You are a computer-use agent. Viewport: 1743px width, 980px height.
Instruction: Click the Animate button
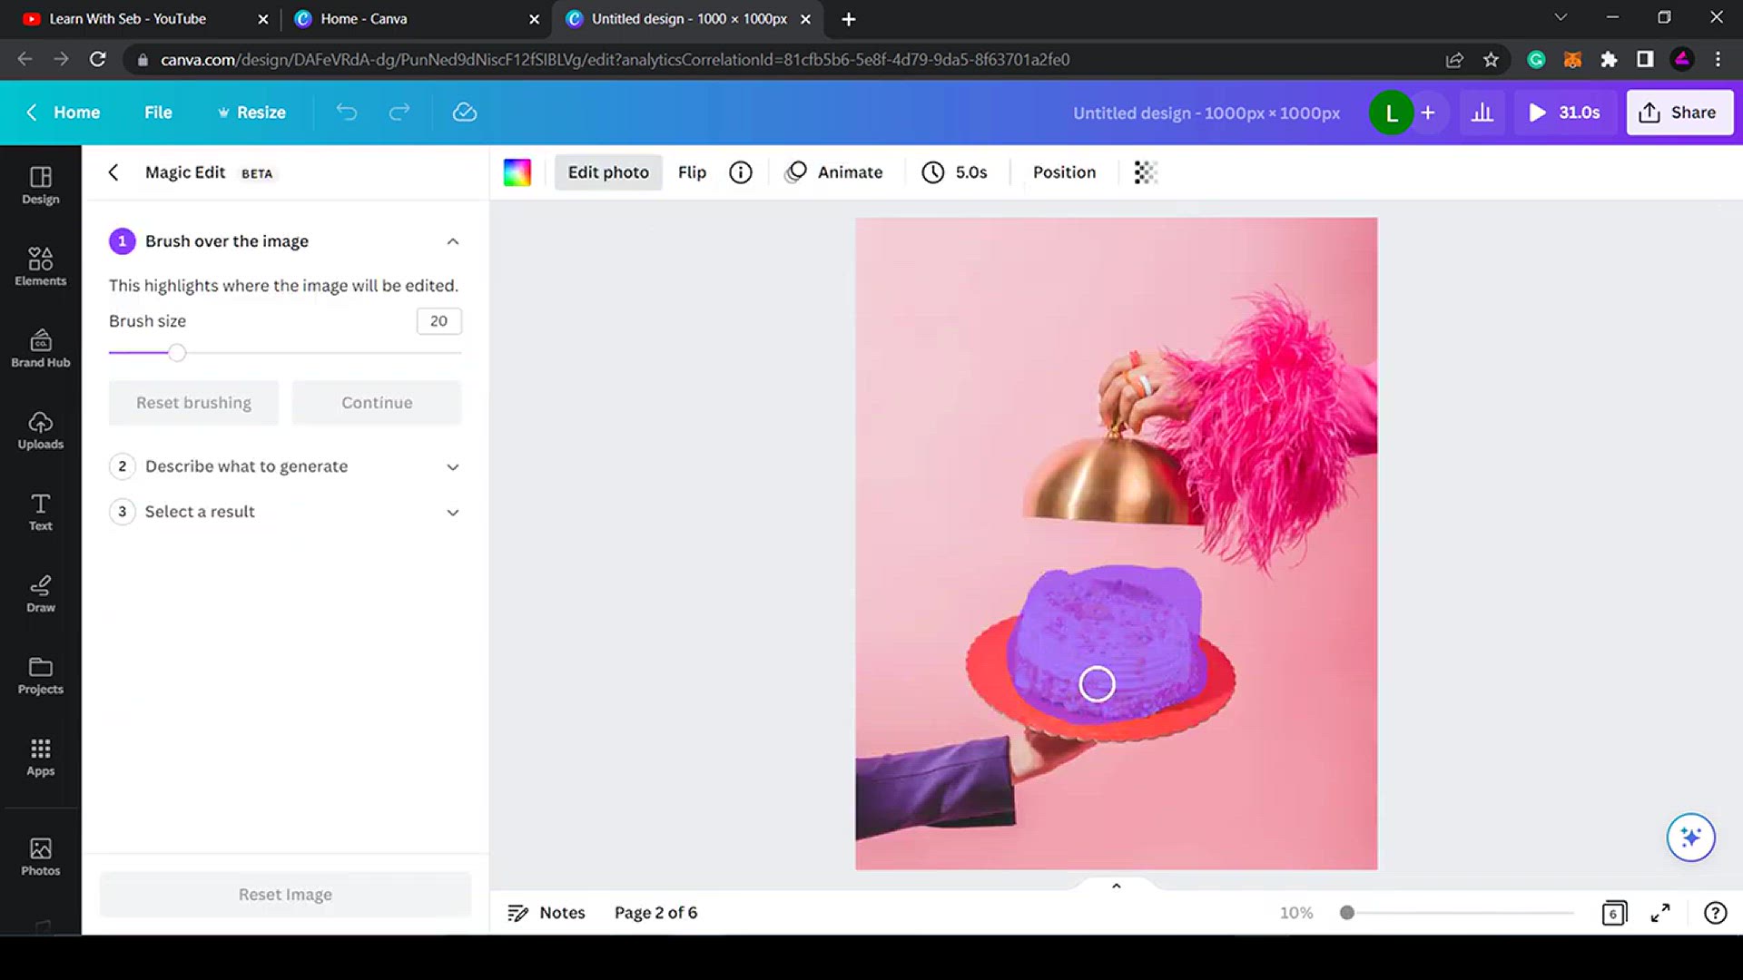click(x=834, y=172)
